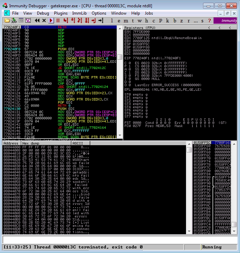
Task: Open the Jobs menu
Action: point(149,13)
